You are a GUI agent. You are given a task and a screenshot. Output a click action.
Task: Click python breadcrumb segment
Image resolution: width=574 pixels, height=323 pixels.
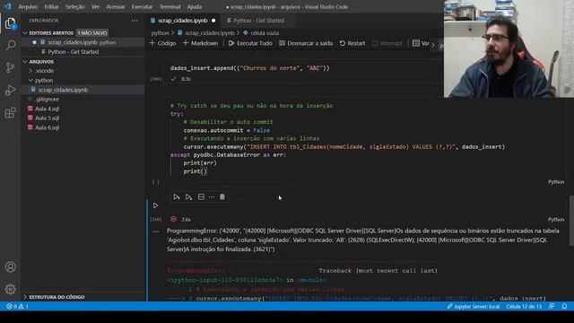click(161, 33)
